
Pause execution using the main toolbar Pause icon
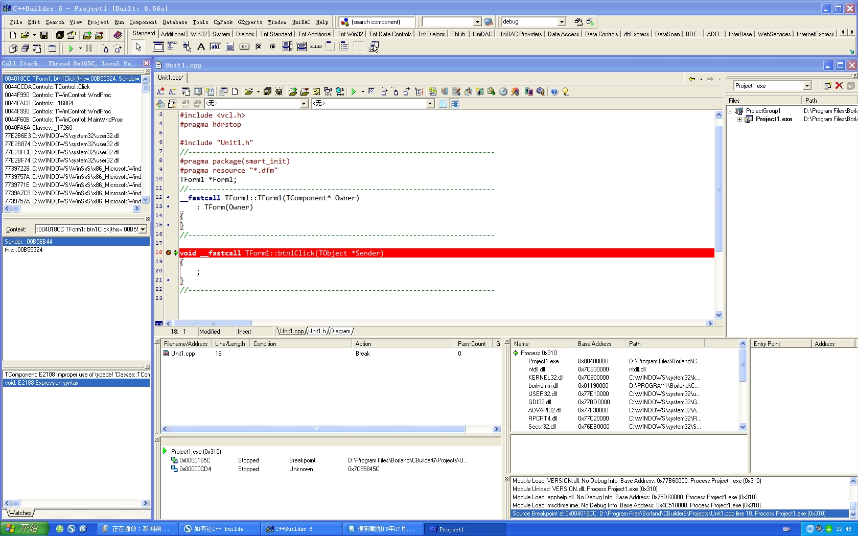click(89, 49)
